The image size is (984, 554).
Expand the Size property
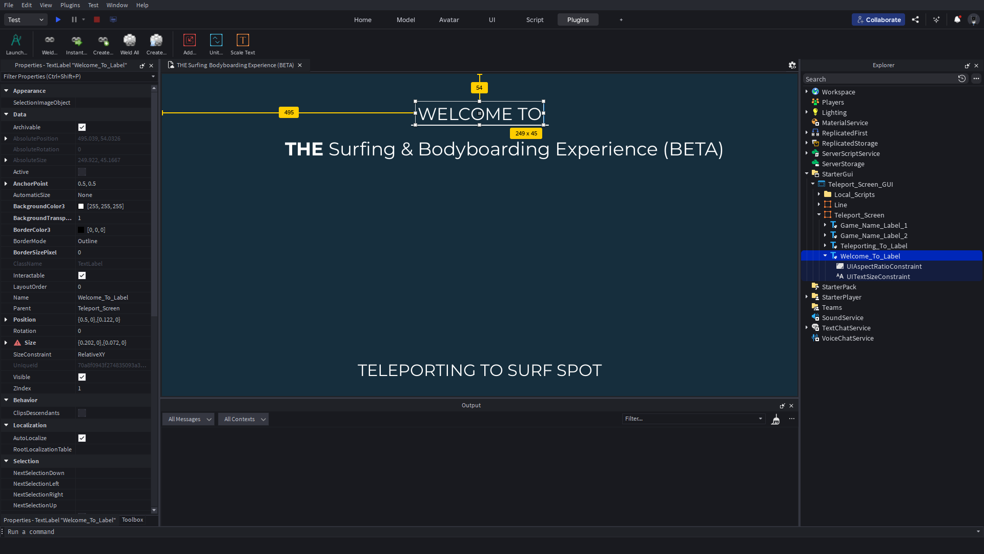click(x=6, y=343)
